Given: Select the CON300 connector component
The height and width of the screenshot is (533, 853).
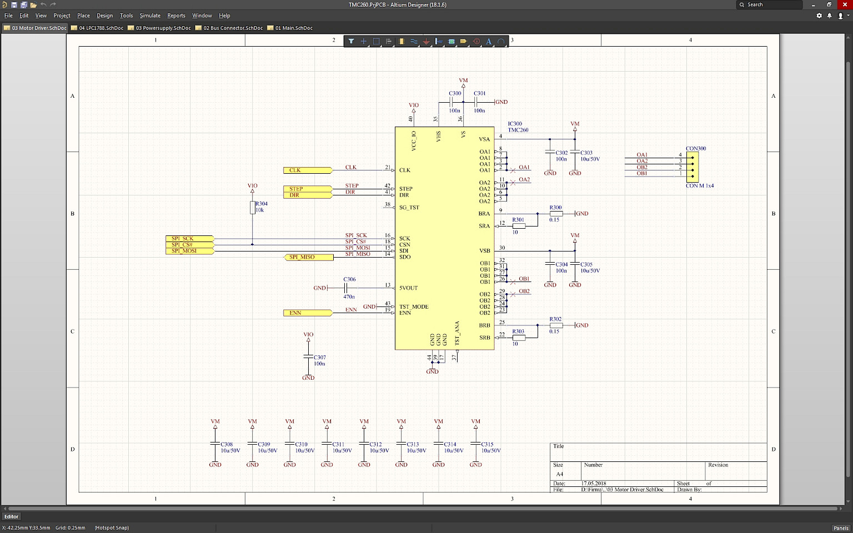Looking at the screenshot, I should pyautogui.click(x=692, y=167).
